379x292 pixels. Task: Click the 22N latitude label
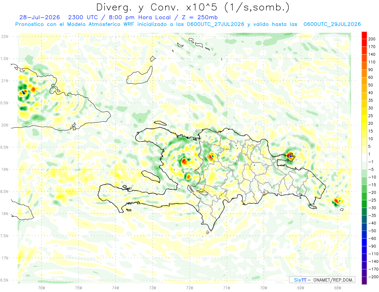pos(5,37)
